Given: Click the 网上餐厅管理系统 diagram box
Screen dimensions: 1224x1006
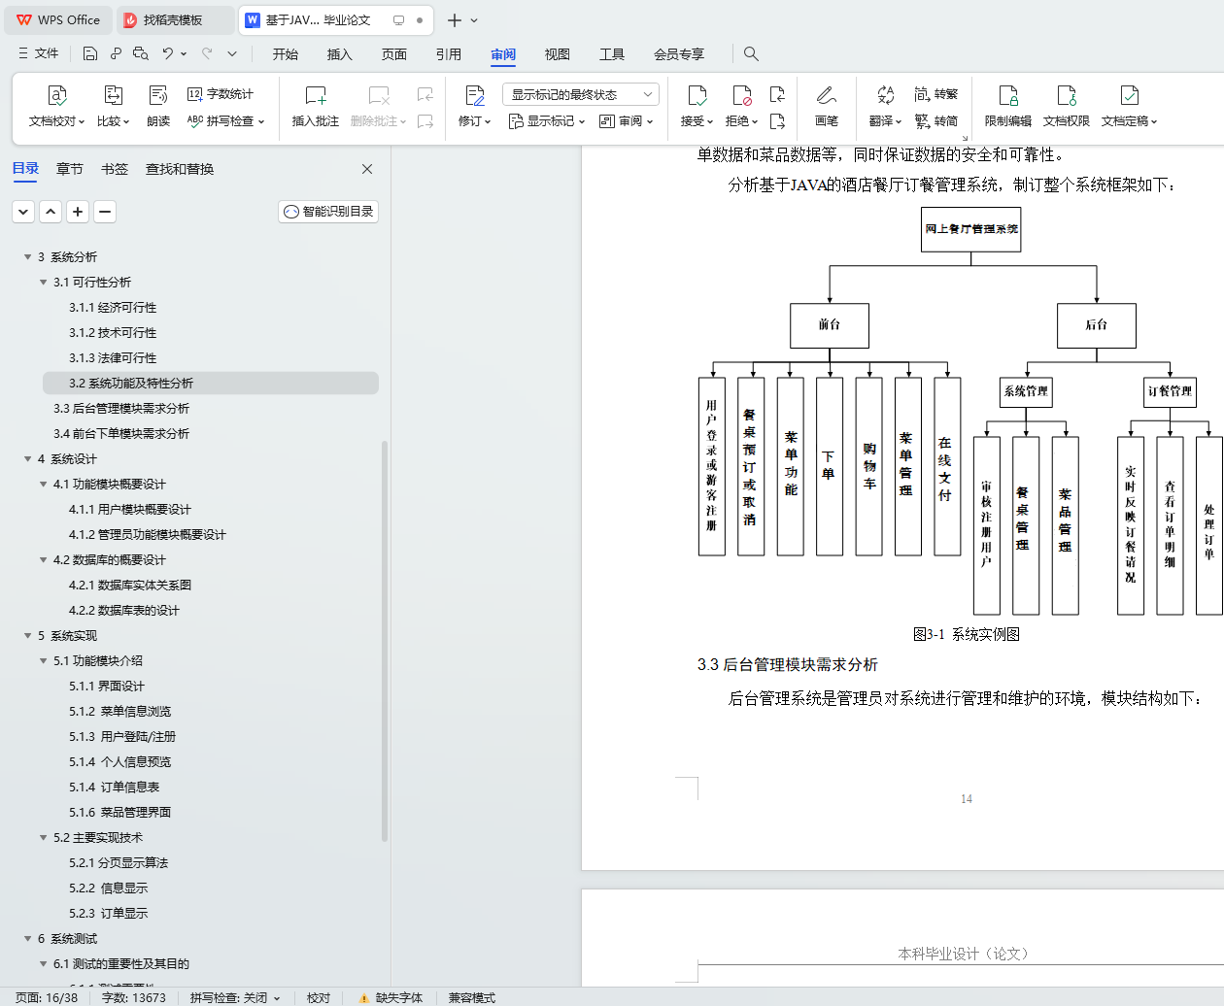Looking at the screenshot, I should tap(971, 229).
